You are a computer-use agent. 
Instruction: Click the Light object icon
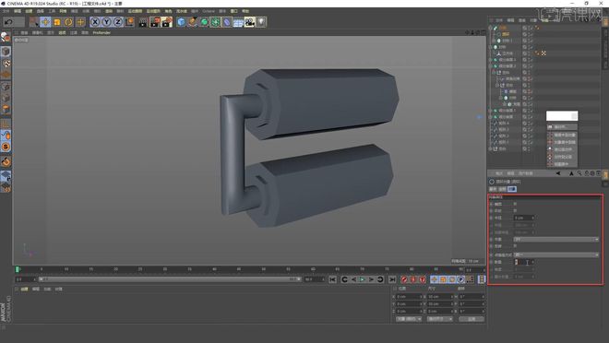tap(261, 22)
